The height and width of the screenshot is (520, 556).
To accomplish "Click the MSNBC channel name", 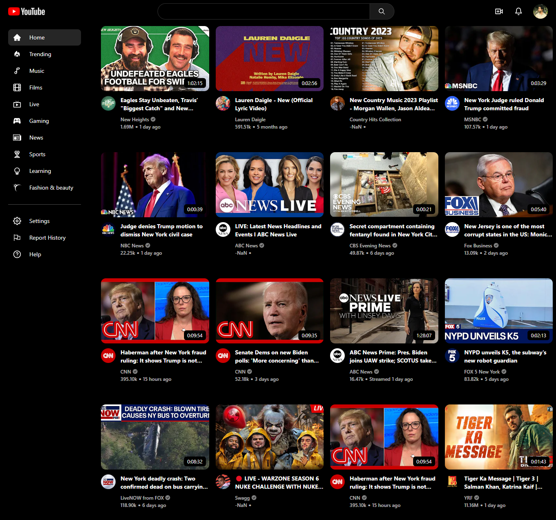I will click(x=473, y=119).
